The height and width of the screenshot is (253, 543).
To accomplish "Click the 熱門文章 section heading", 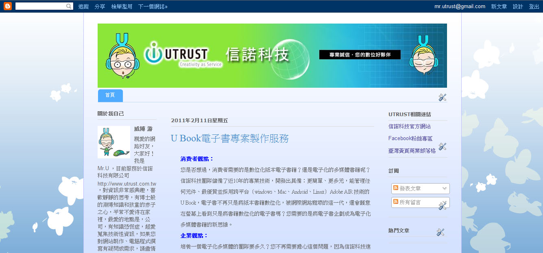I will (399, 231).
